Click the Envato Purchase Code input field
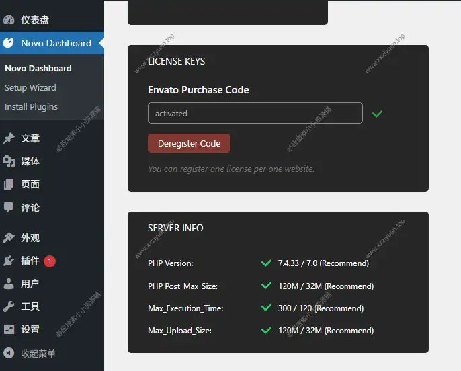Image resolution: width=461 pixels, height=371 pixels. pyautogui.click(x=255, y=113)
